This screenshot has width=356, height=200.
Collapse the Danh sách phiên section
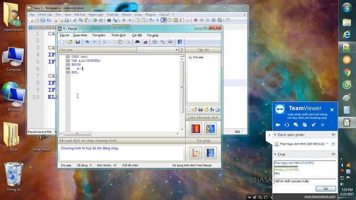click(x=275, y=135)
